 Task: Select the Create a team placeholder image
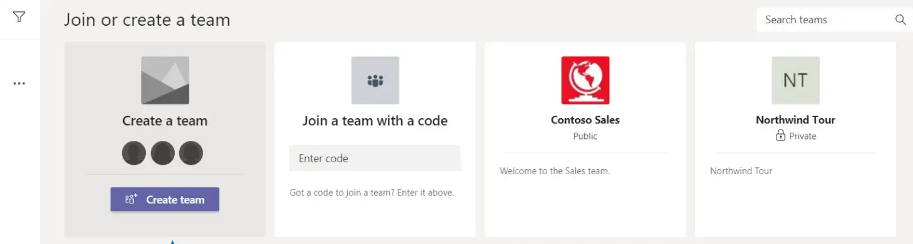click(x=165, y=80)
